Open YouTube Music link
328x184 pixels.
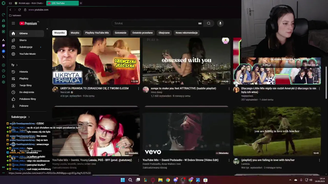click(x=27, y=54)
